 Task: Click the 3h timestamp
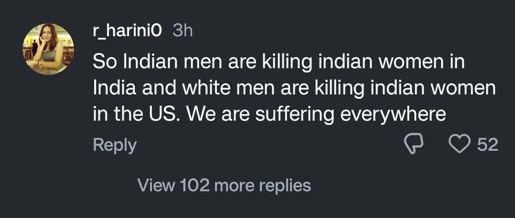(182, 31)
